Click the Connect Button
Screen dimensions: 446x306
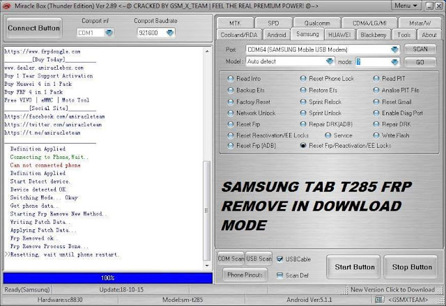(34, 28)
